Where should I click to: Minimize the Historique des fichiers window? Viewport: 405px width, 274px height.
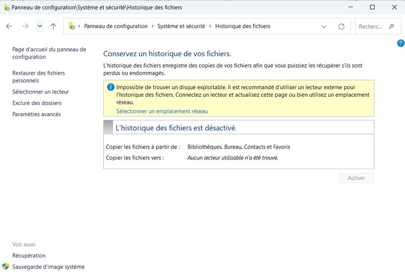[350, 7]
